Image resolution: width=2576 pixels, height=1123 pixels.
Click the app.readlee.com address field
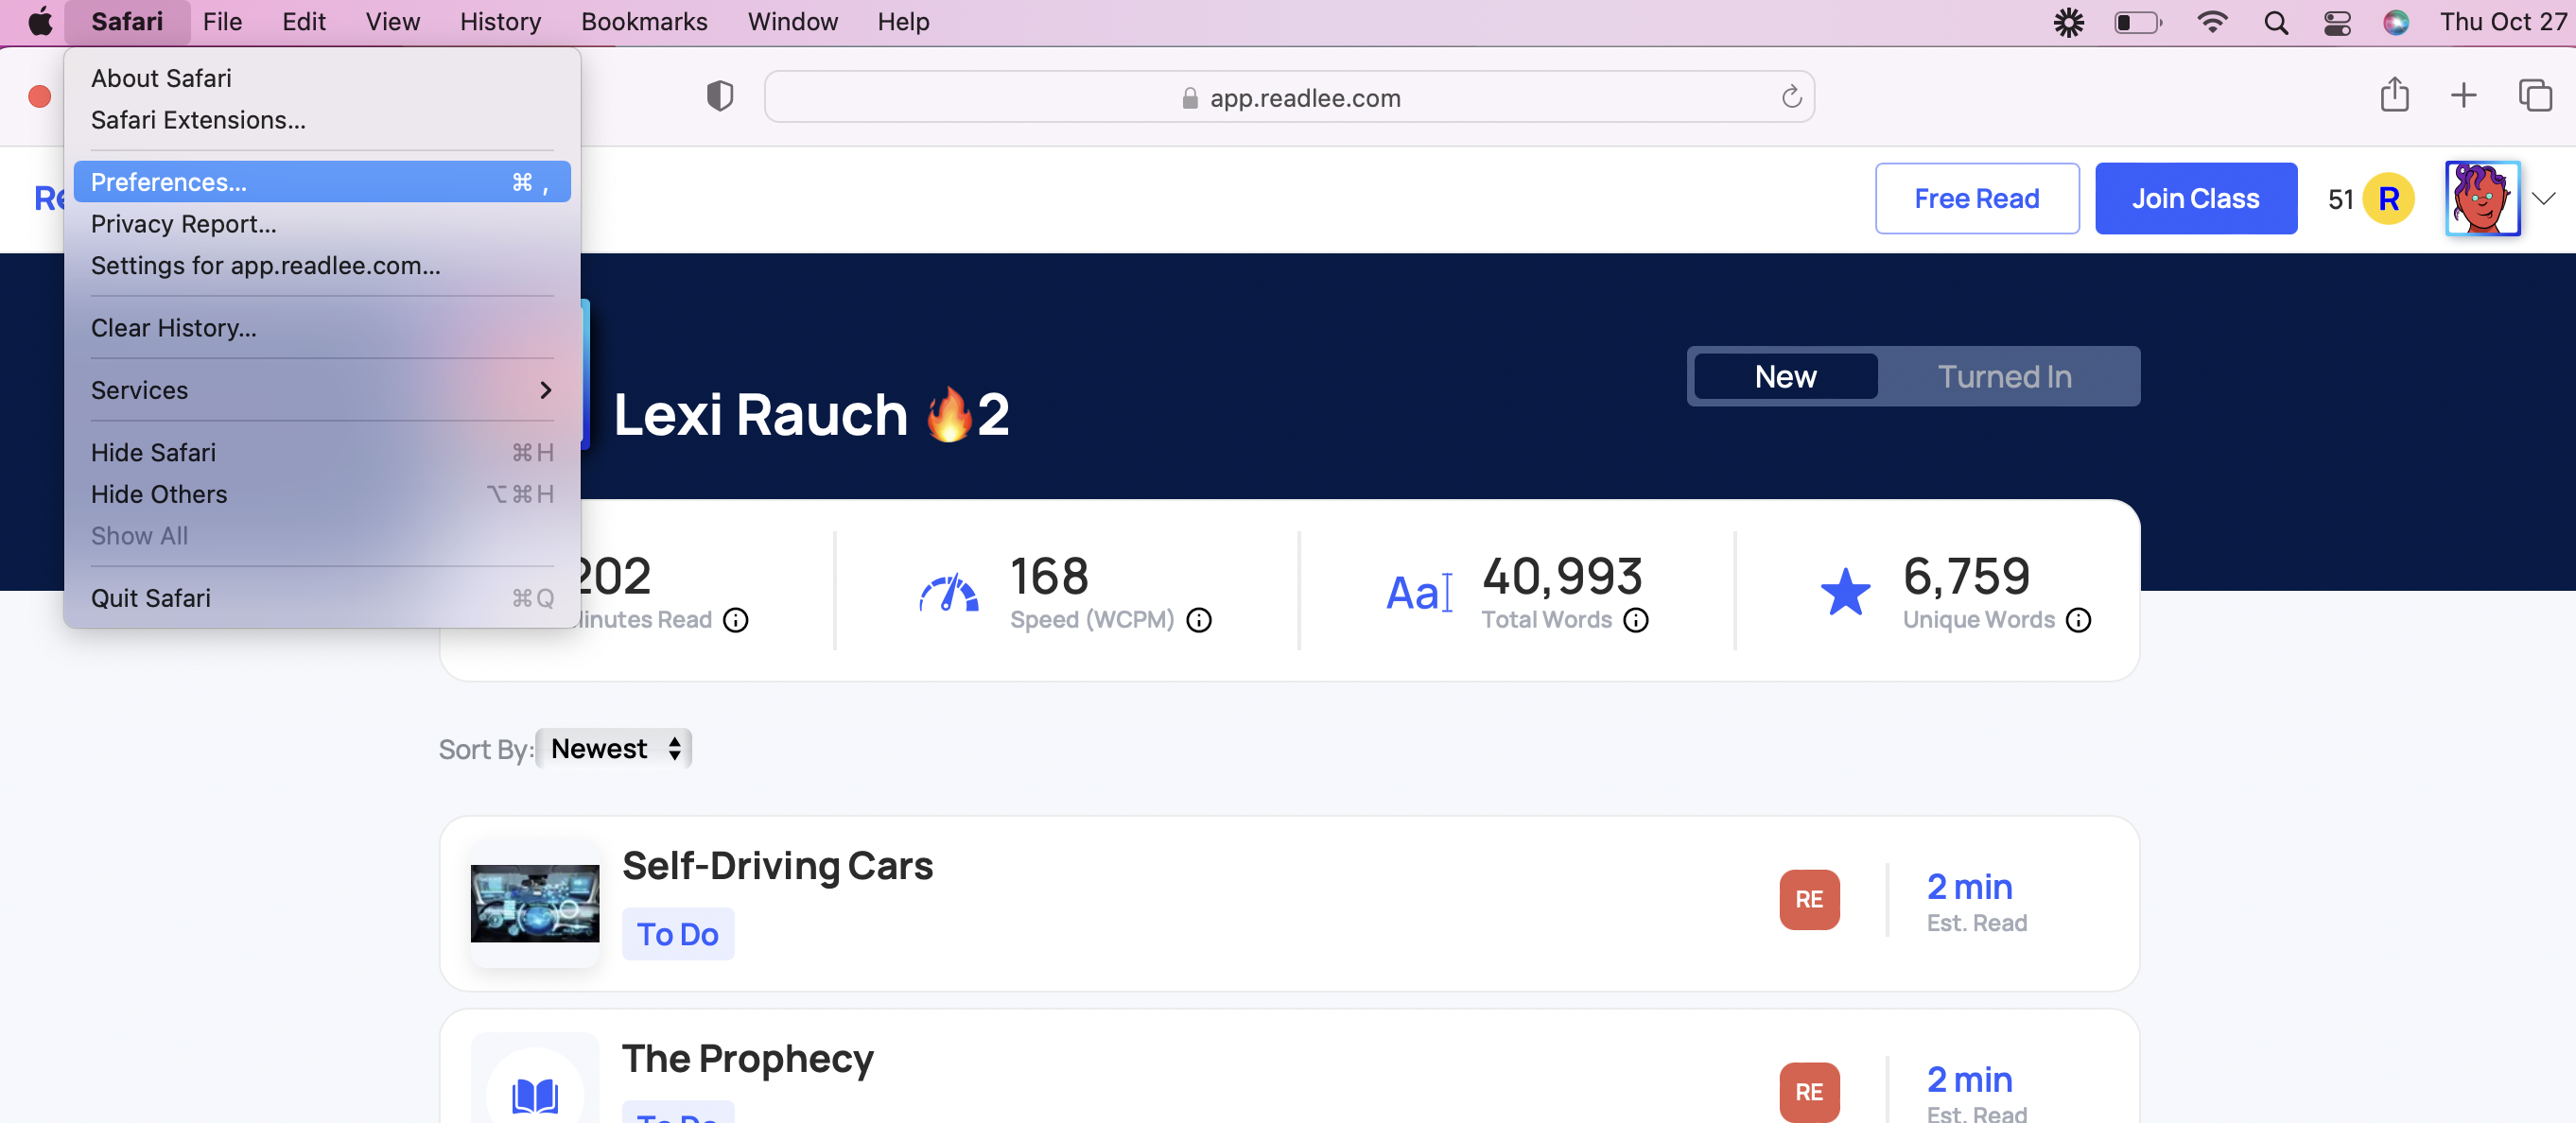(1289, 97)
